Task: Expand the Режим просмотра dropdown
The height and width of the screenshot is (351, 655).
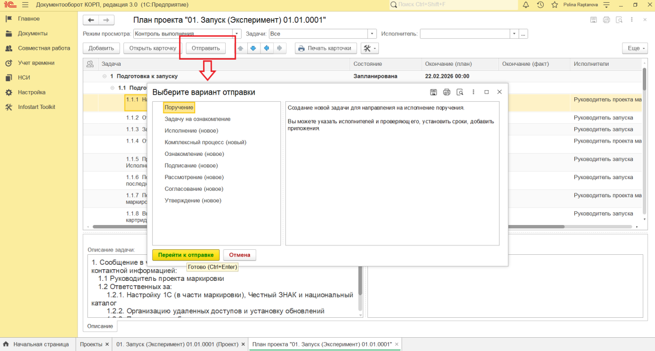Action: click(x=237, y=34)
